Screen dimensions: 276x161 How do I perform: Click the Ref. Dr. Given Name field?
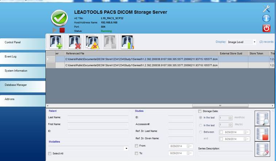(180, 138)
